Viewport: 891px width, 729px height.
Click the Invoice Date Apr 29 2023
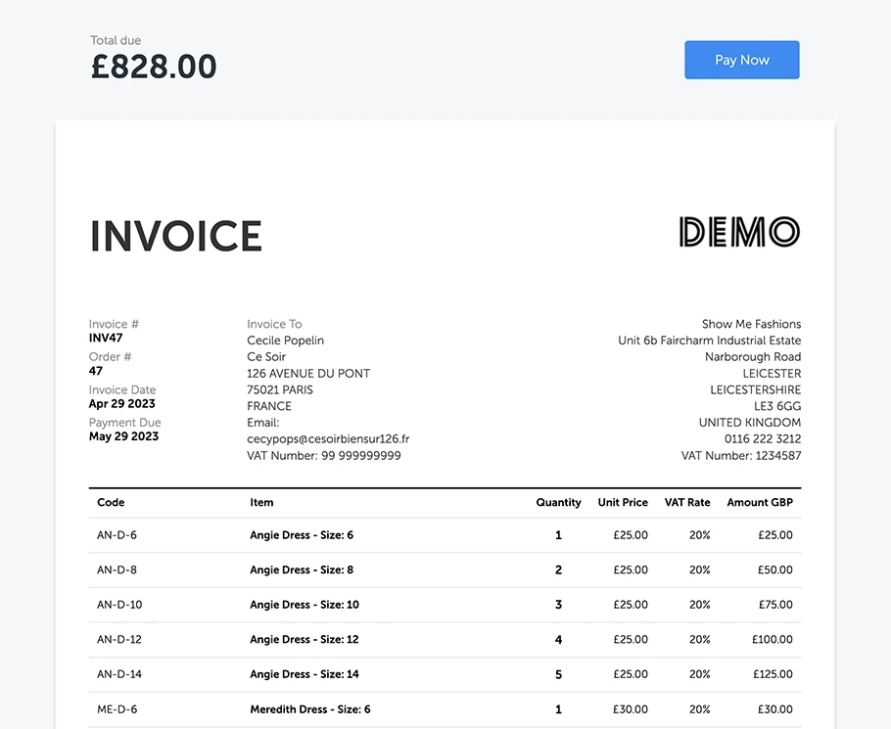121,403
